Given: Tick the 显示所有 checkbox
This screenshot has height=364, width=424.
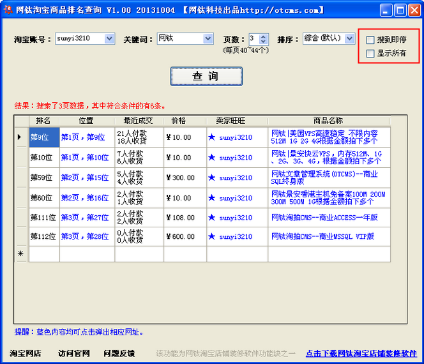Looking at the screenshot, I should pos(370,54).
